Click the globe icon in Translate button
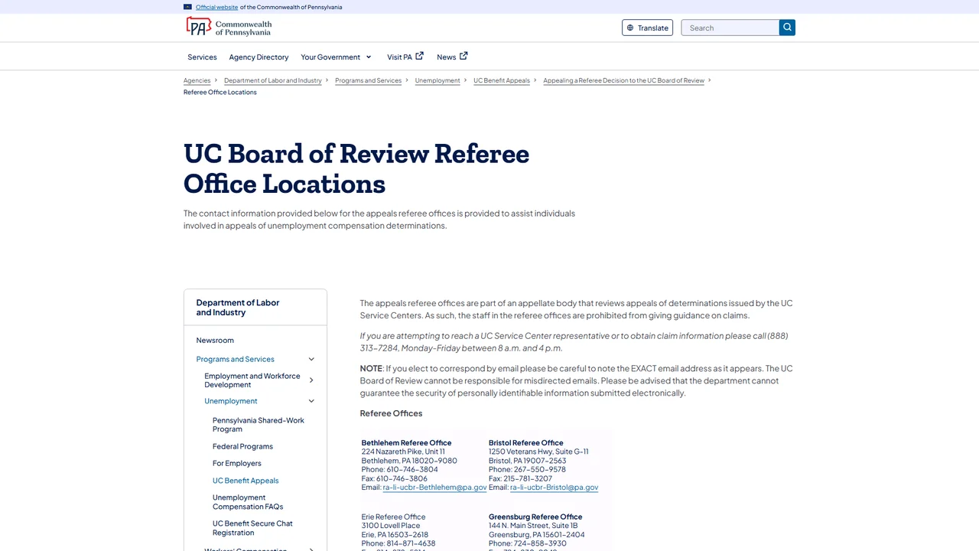Viewport: 979px width, 551px height. 630,28
